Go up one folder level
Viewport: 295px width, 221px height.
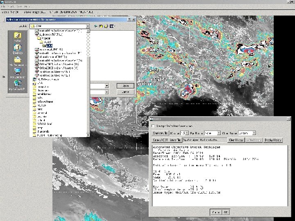tap(101, 26)
